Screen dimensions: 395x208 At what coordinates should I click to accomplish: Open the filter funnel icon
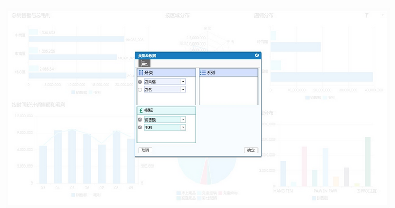point(367,15)
